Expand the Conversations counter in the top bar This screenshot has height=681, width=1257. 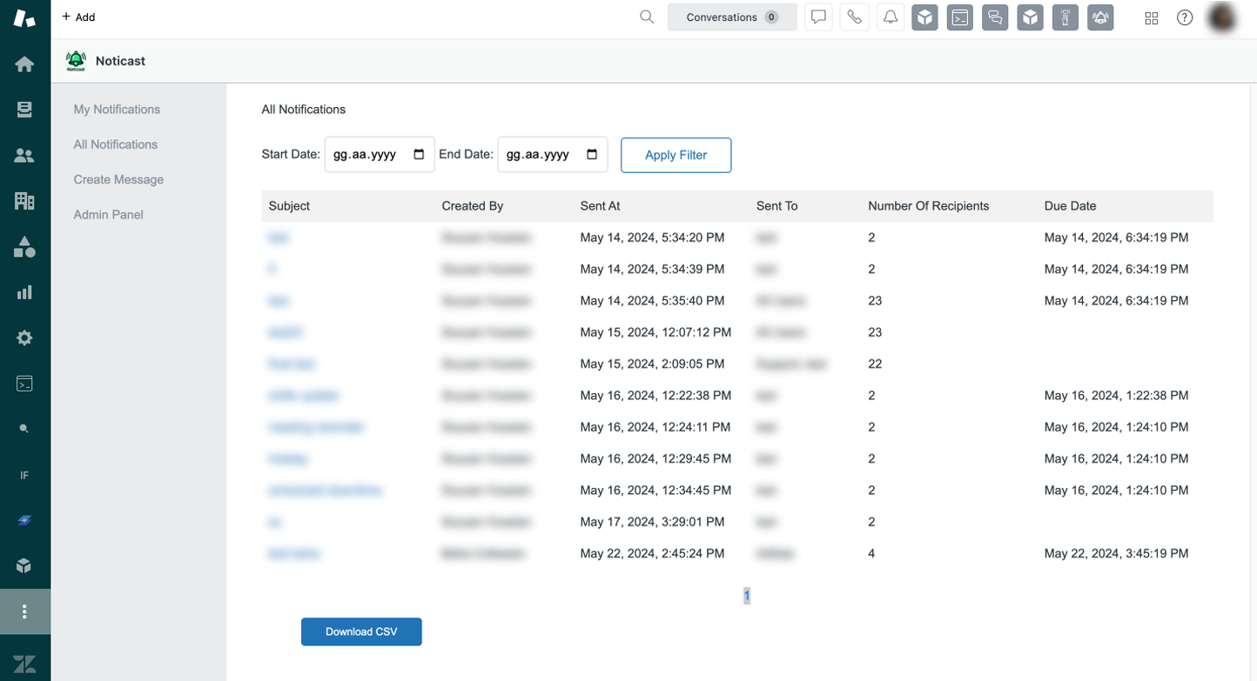(731, 17)
